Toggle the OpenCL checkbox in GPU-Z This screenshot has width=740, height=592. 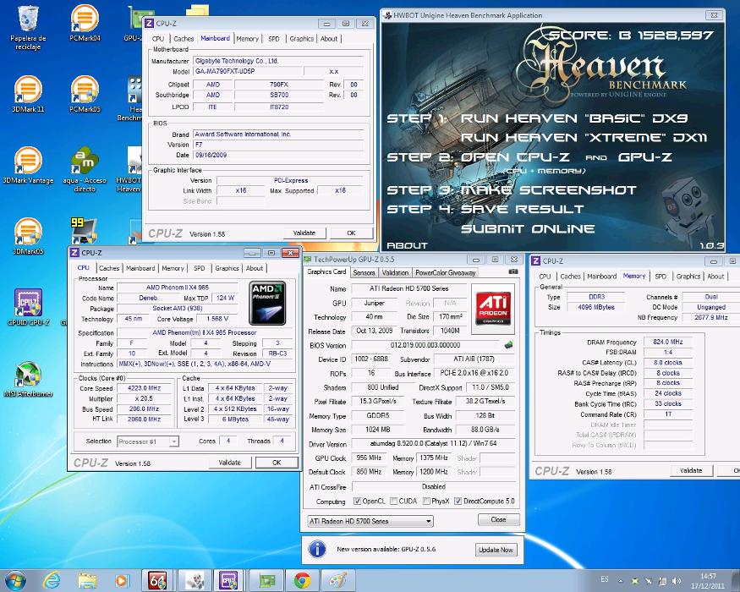[x=357, y=501]
